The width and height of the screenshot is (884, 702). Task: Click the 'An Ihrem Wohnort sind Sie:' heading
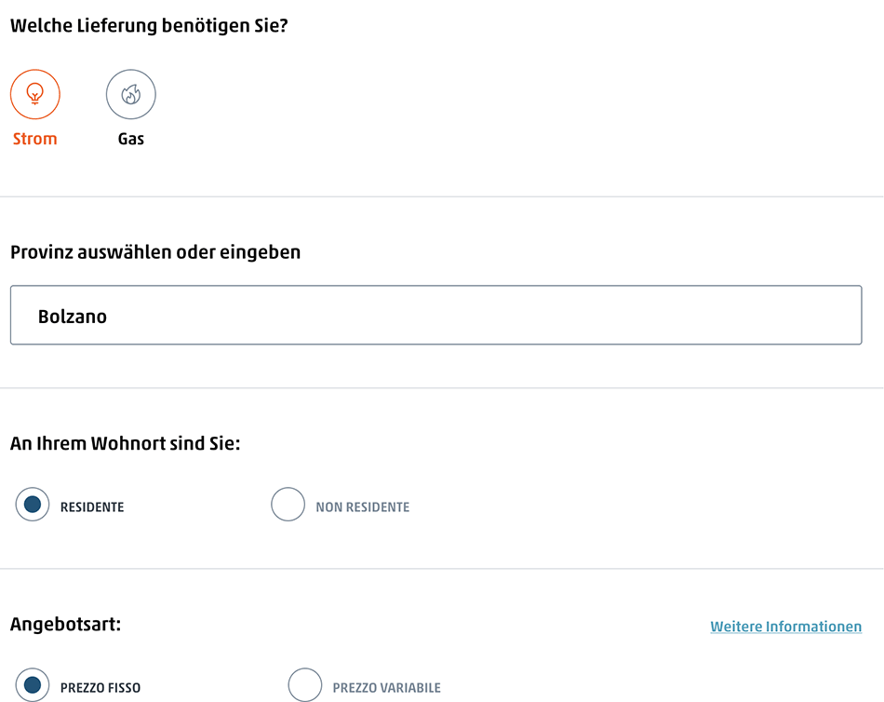tap(126, 443)
